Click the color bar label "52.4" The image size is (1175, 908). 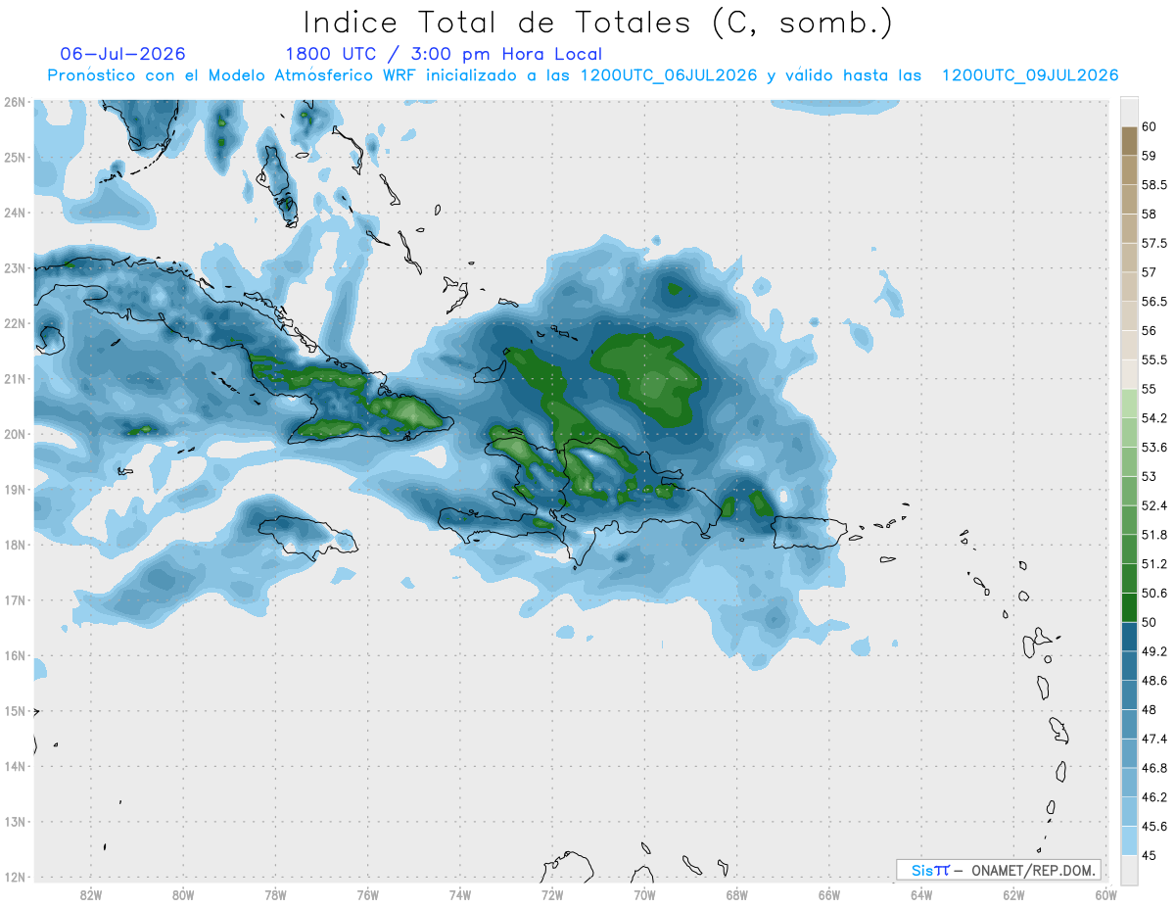(1154, 505)
